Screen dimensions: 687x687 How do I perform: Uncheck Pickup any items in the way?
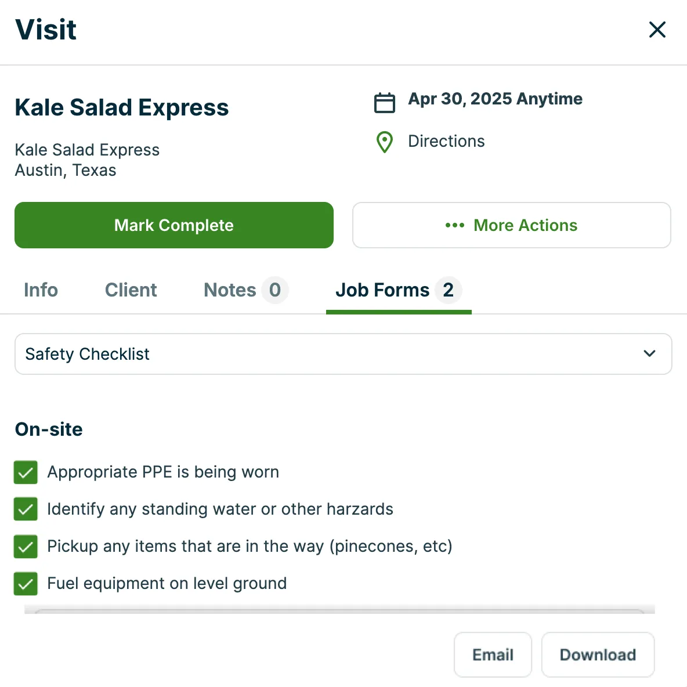coord(26,547)
